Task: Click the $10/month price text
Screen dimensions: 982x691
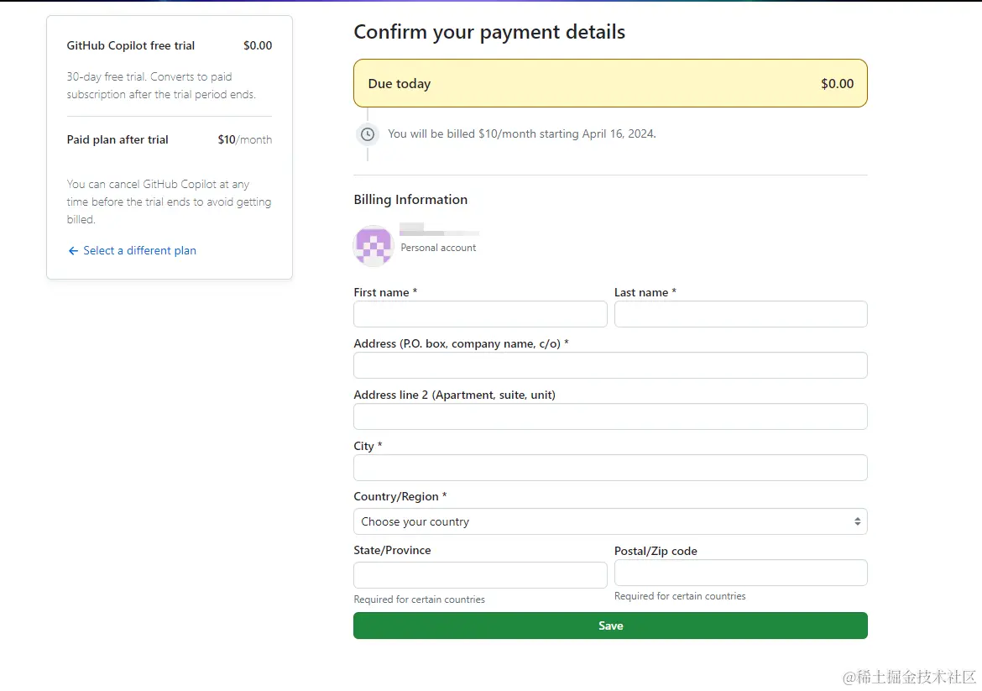Action: pos(245,139)
